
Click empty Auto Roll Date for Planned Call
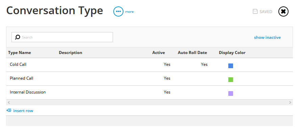pyautogui.click(x=192, y=79)
